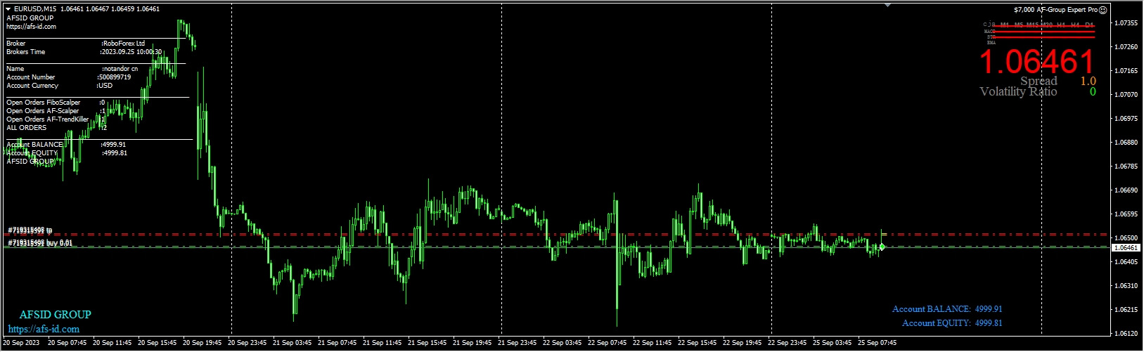Select H1 in the timeframe indicator row
Screen dimensions: 1144x352
click(1061, 25)
